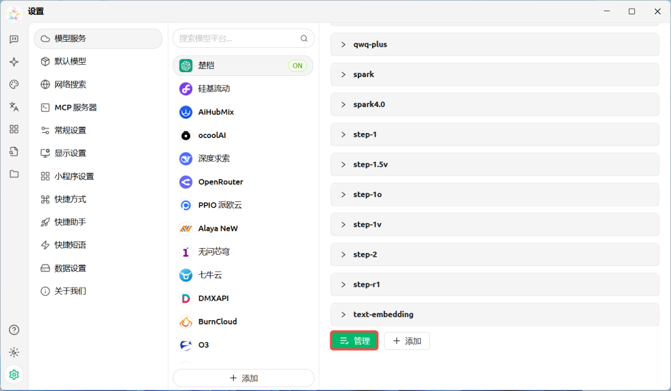
Task: Open MCP 服务器 settings section
Action: [x=98, y=108]
